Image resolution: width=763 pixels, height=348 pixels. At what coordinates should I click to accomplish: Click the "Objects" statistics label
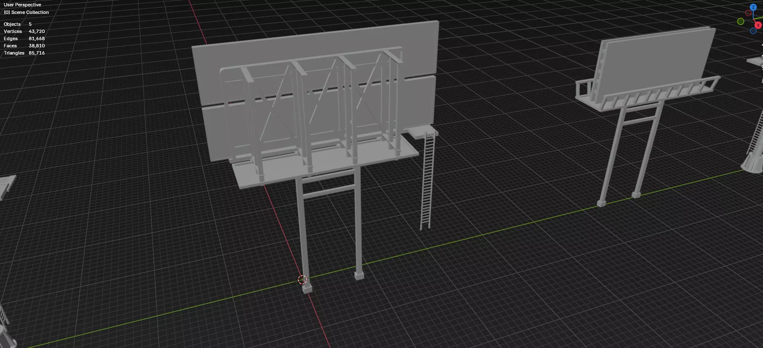pos(12,24)
